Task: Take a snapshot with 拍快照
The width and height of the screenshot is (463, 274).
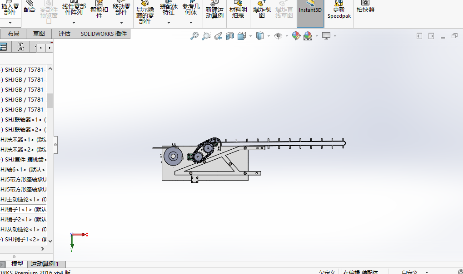Action: (365, 7)
